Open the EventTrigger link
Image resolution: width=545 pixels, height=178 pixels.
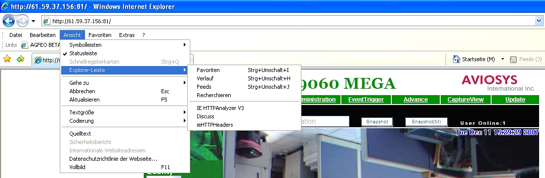[366, 100]
